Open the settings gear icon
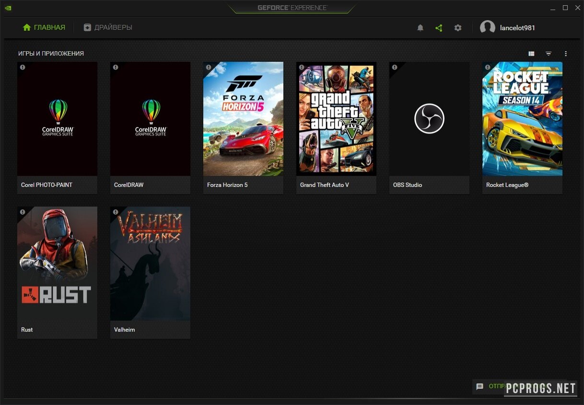584x405 pixels. click(x=458, y=28)
